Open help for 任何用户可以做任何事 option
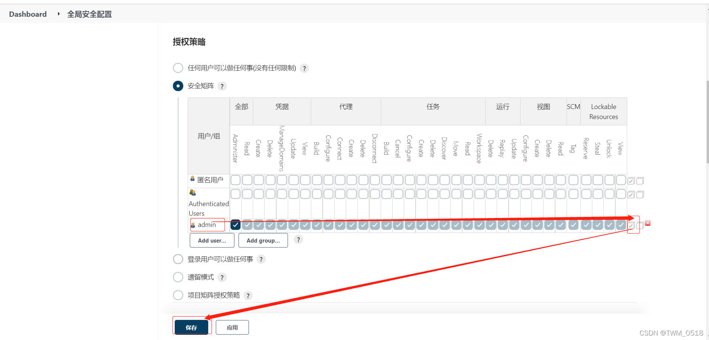The height and width of the screenshot is (340, 709). click(304, 68)
